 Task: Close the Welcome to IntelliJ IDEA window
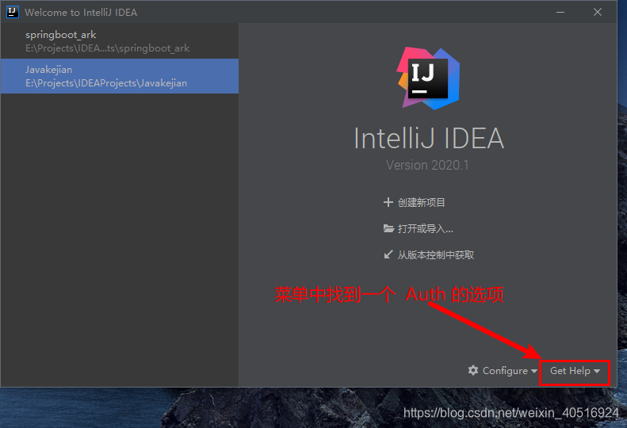[598, 12]
